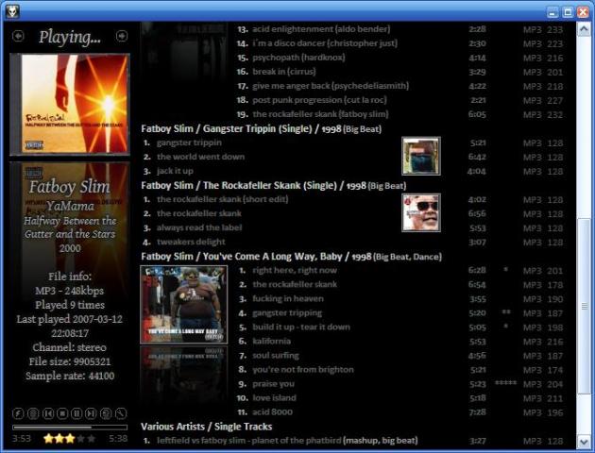This screenshot has height=453, width=595.
Task: Rate the song one star
Action: pyautogui.click(x=48, y=439)
